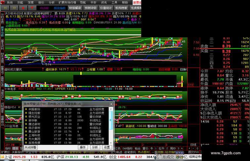
Task: Click the 粘合 bottom button
Action: [x=138, y=148]
